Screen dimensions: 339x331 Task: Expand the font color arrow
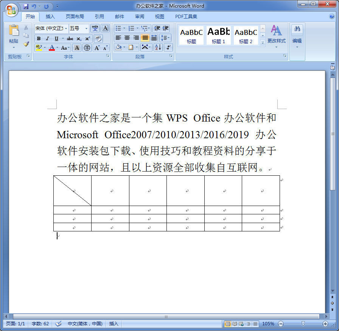(x=57, y=48)
